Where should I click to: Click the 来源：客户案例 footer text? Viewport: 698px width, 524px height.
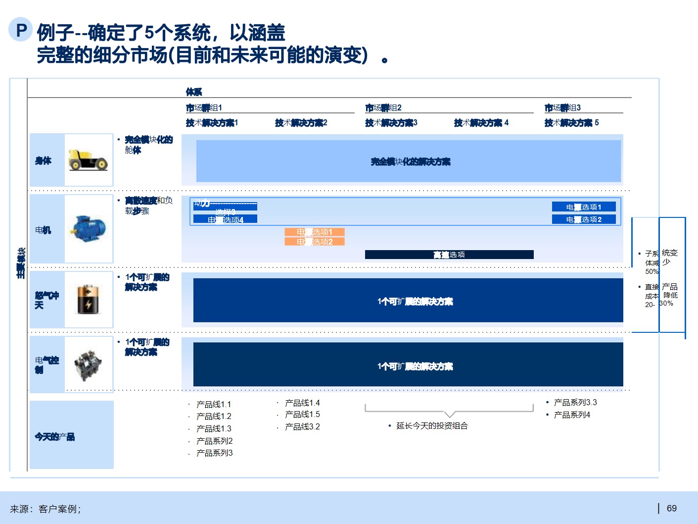pos(45,509)
